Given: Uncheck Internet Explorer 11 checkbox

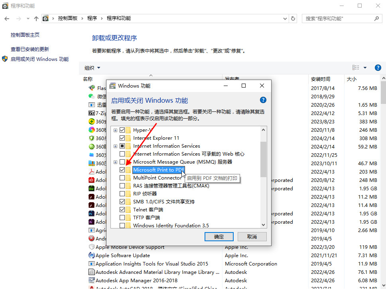Looking at the screenshot, I should coord(122,138).
